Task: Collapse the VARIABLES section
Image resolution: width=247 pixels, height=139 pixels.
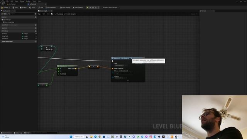Action: (x=2, y=31)
